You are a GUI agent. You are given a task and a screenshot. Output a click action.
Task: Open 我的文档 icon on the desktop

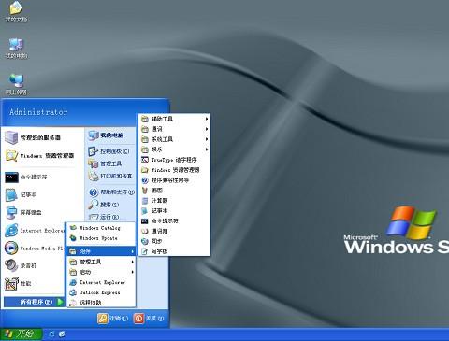click(x=16, y=11)
